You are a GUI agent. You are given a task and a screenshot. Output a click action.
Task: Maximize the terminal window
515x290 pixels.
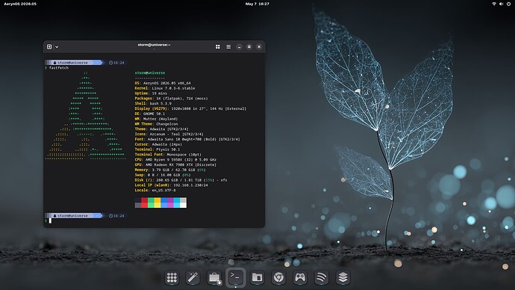tap(249, 46)
